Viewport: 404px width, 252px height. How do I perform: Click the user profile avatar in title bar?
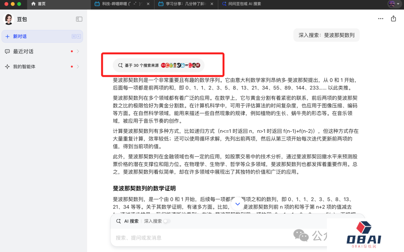click(x=391, y=4)
